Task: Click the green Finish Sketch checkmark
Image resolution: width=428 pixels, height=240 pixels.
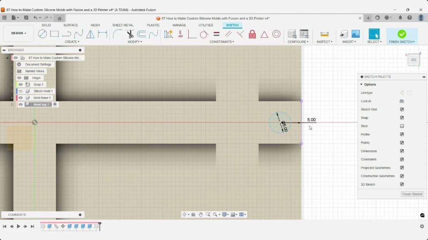Action: pyautogui.click(x=402, y=34)
